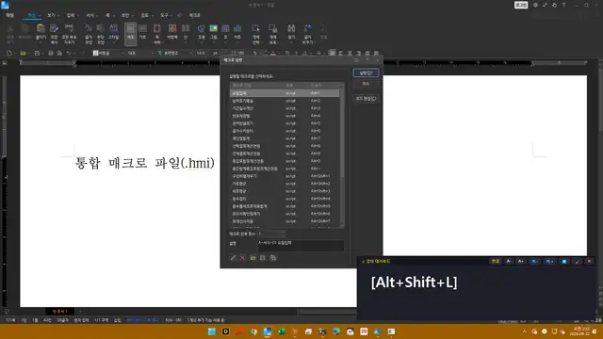Adjust the macro repeat count stepper
The image size is (603, 339).
(284, 234)
